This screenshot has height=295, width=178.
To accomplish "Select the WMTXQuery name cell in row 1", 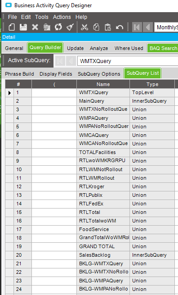I will tap(103, 93).
